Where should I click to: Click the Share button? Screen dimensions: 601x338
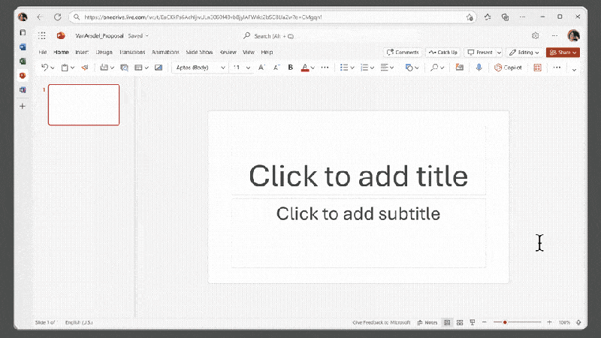(x=563, y=53)
